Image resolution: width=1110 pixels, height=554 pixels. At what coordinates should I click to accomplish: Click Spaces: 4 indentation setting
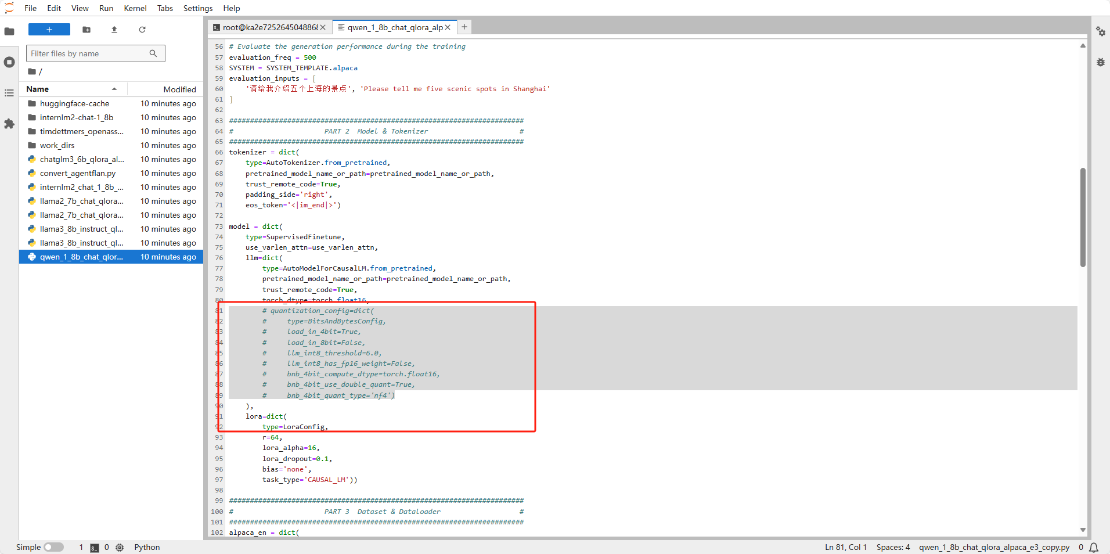pos(893,547)
